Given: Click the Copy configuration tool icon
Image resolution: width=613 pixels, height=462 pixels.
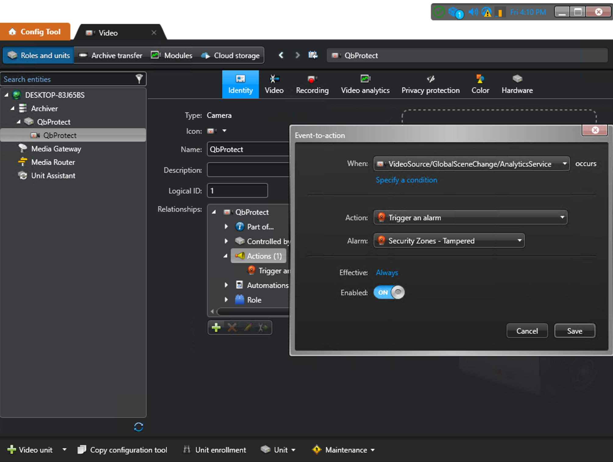Looking at the screenshot, I should pyautogui.click(x=82, y=450).
